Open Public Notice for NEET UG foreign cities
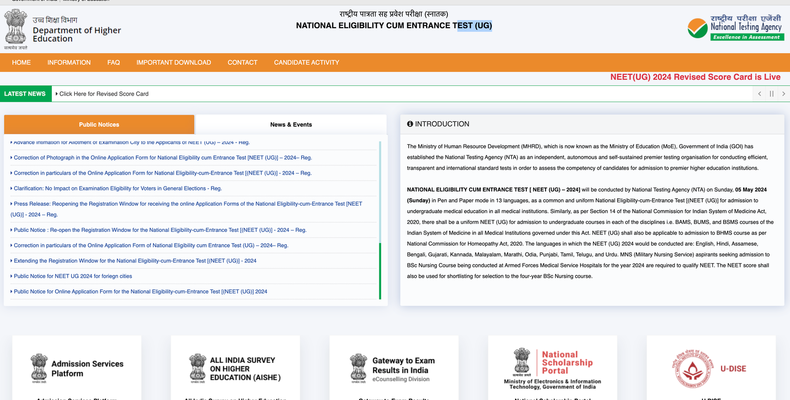The width and height of the screenshot is (790, 400). [x=73, y=276]
